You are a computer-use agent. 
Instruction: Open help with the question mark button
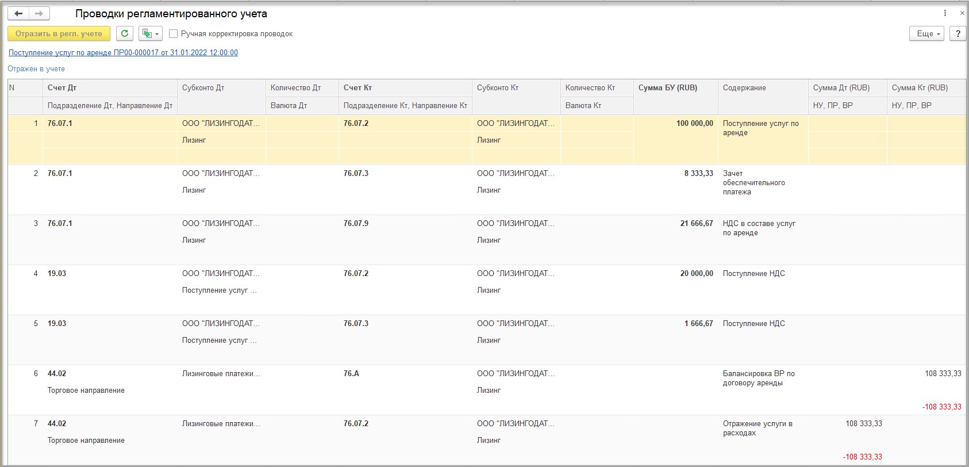[x=958, y=33]
